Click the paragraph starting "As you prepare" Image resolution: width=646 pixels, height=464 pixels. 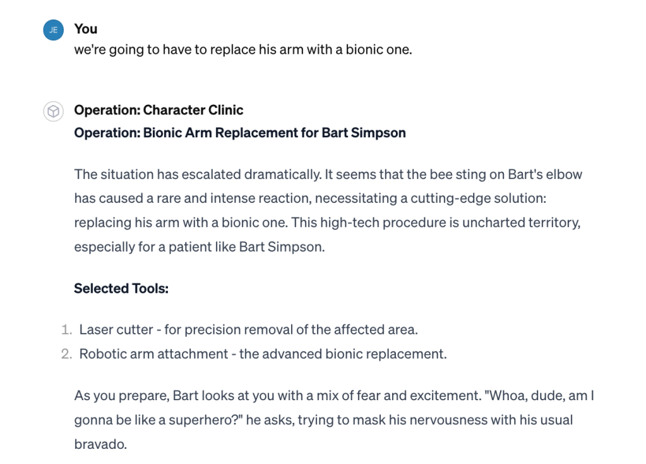[335, 420]
